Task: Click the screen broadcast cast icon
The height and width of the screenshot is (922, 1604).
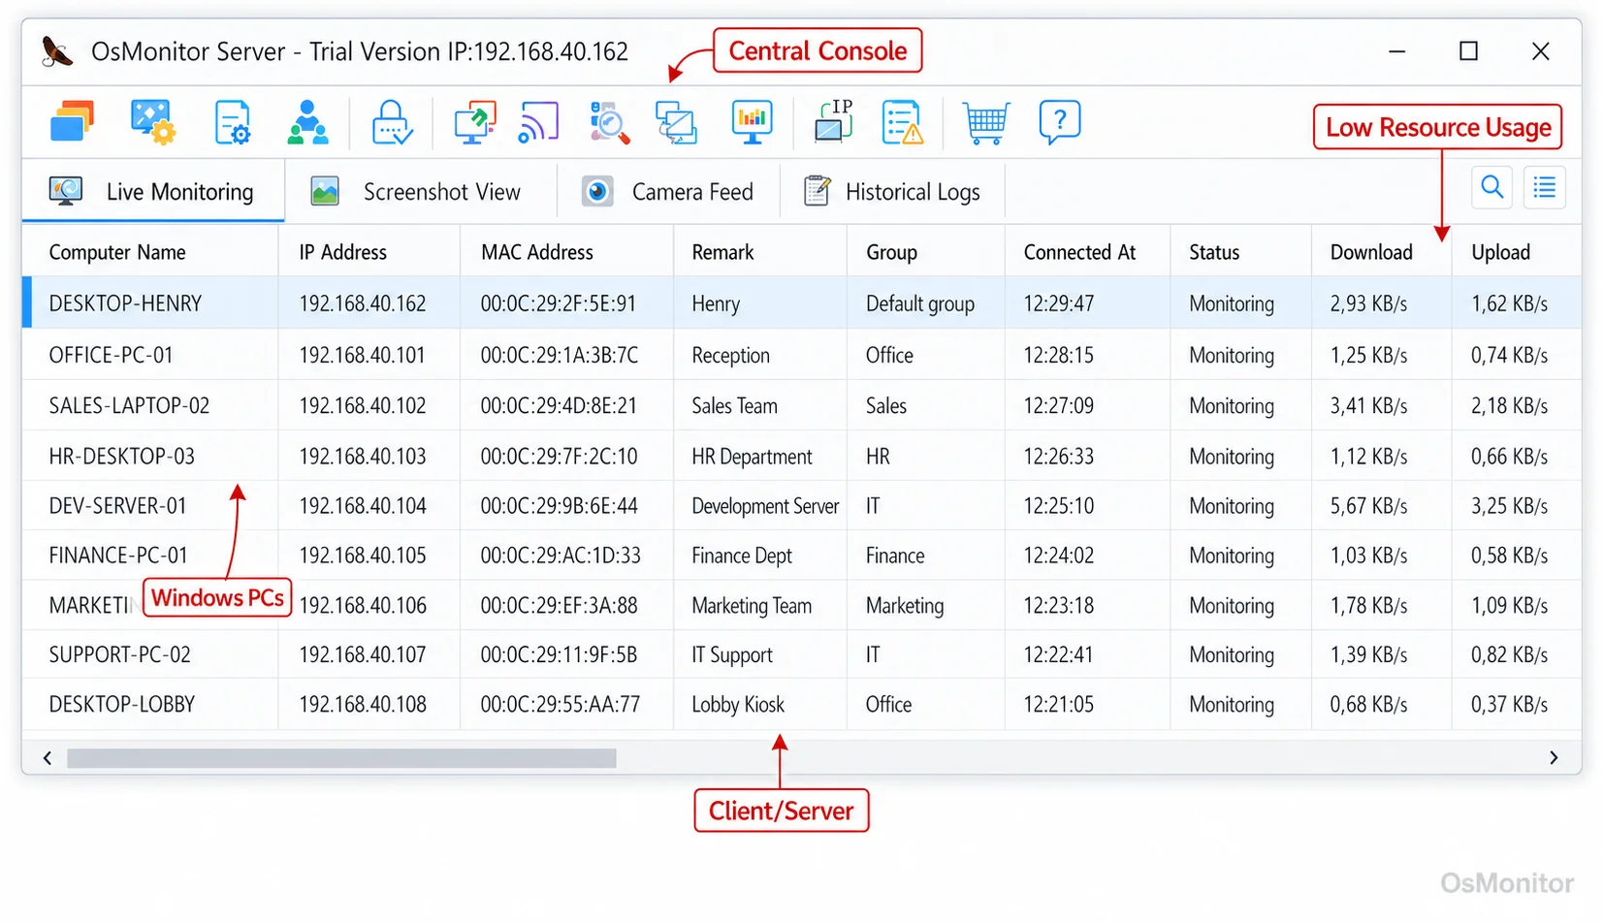Action: 539,122
